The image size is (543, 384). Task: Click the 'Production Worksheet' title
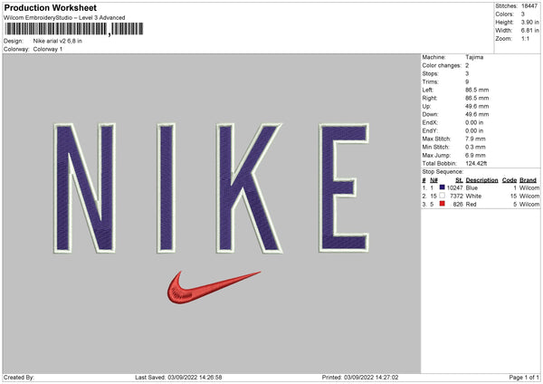pos(50,7)
